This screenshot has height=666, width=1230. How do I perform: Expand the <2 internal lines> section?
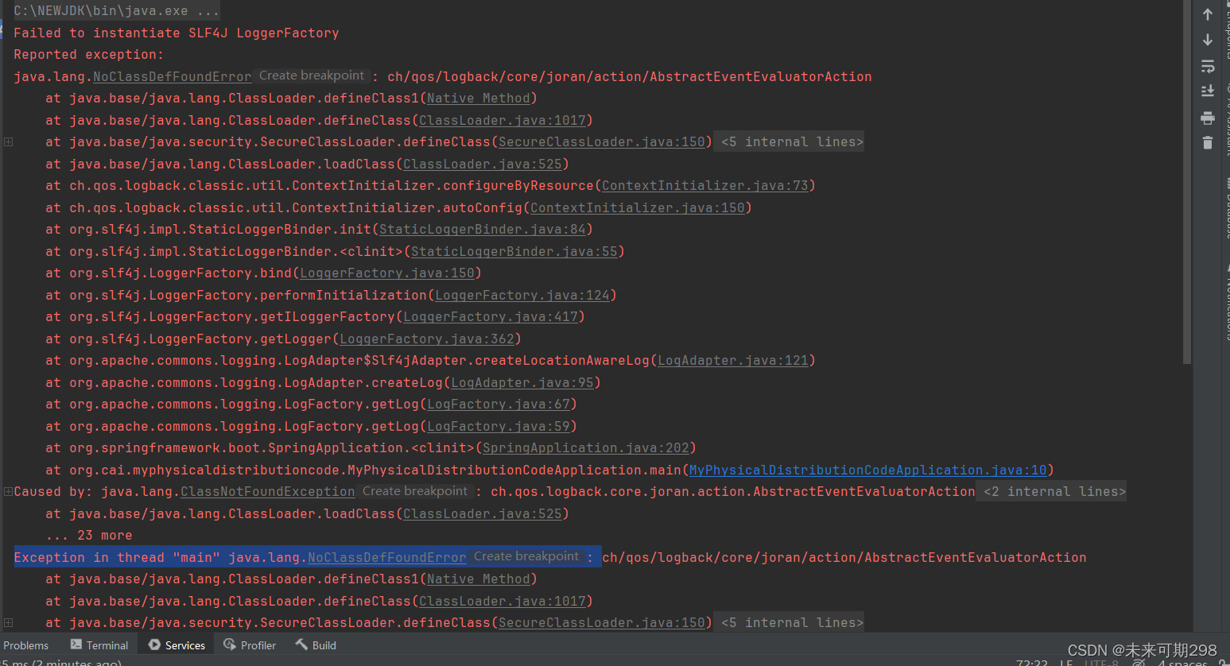point(1051,490)
